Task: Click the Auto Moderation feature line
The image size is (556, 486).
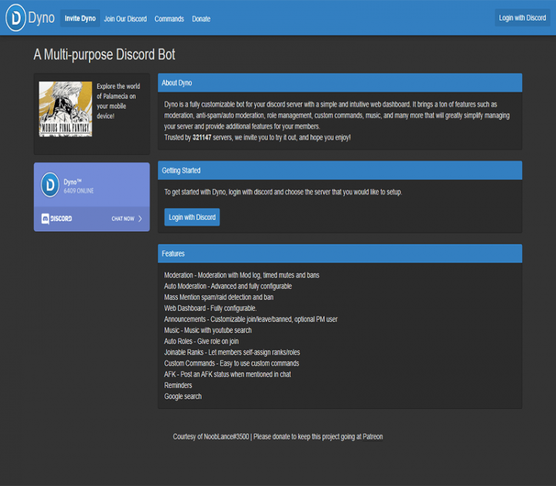Action: pyautogui.click(x=228, y=286)
